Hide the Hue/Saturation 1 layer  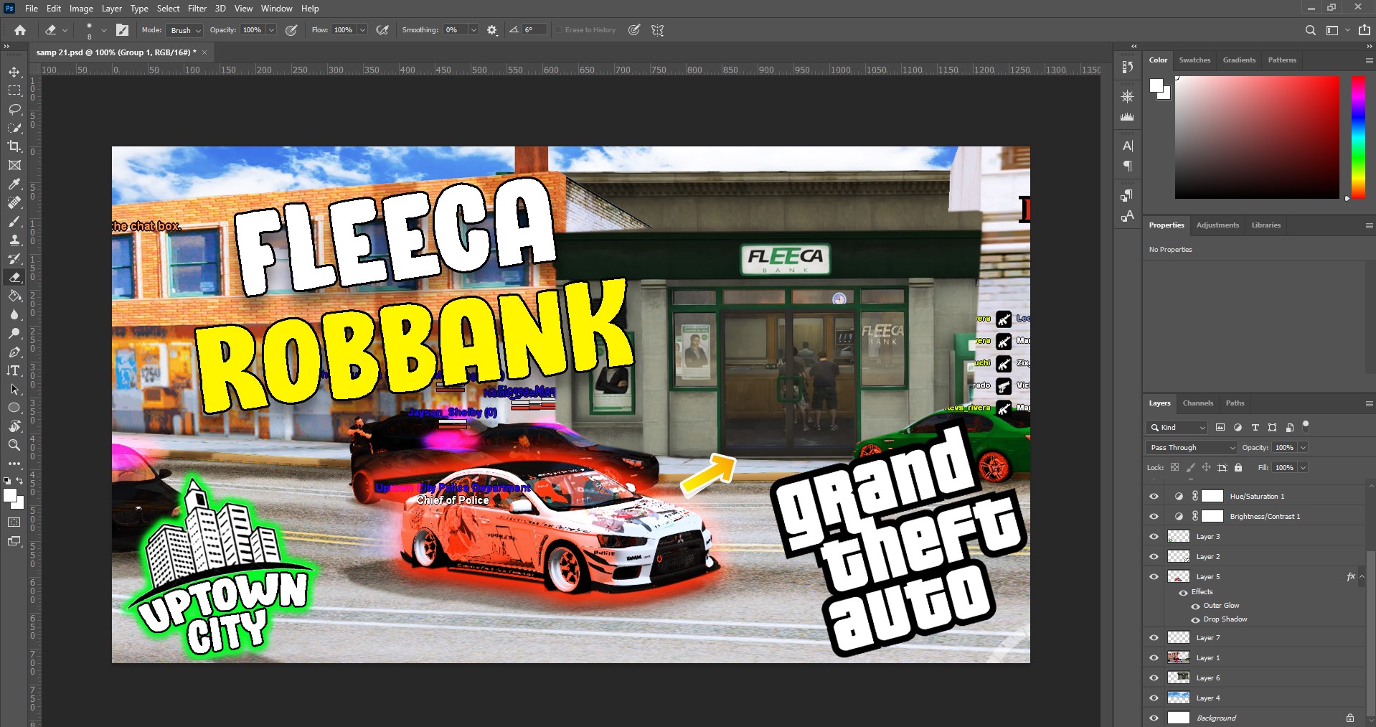[1154, 497]
